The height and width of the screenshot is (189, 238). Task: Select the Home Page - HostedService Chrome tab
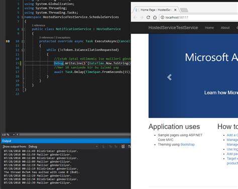[x=156, y=10]
